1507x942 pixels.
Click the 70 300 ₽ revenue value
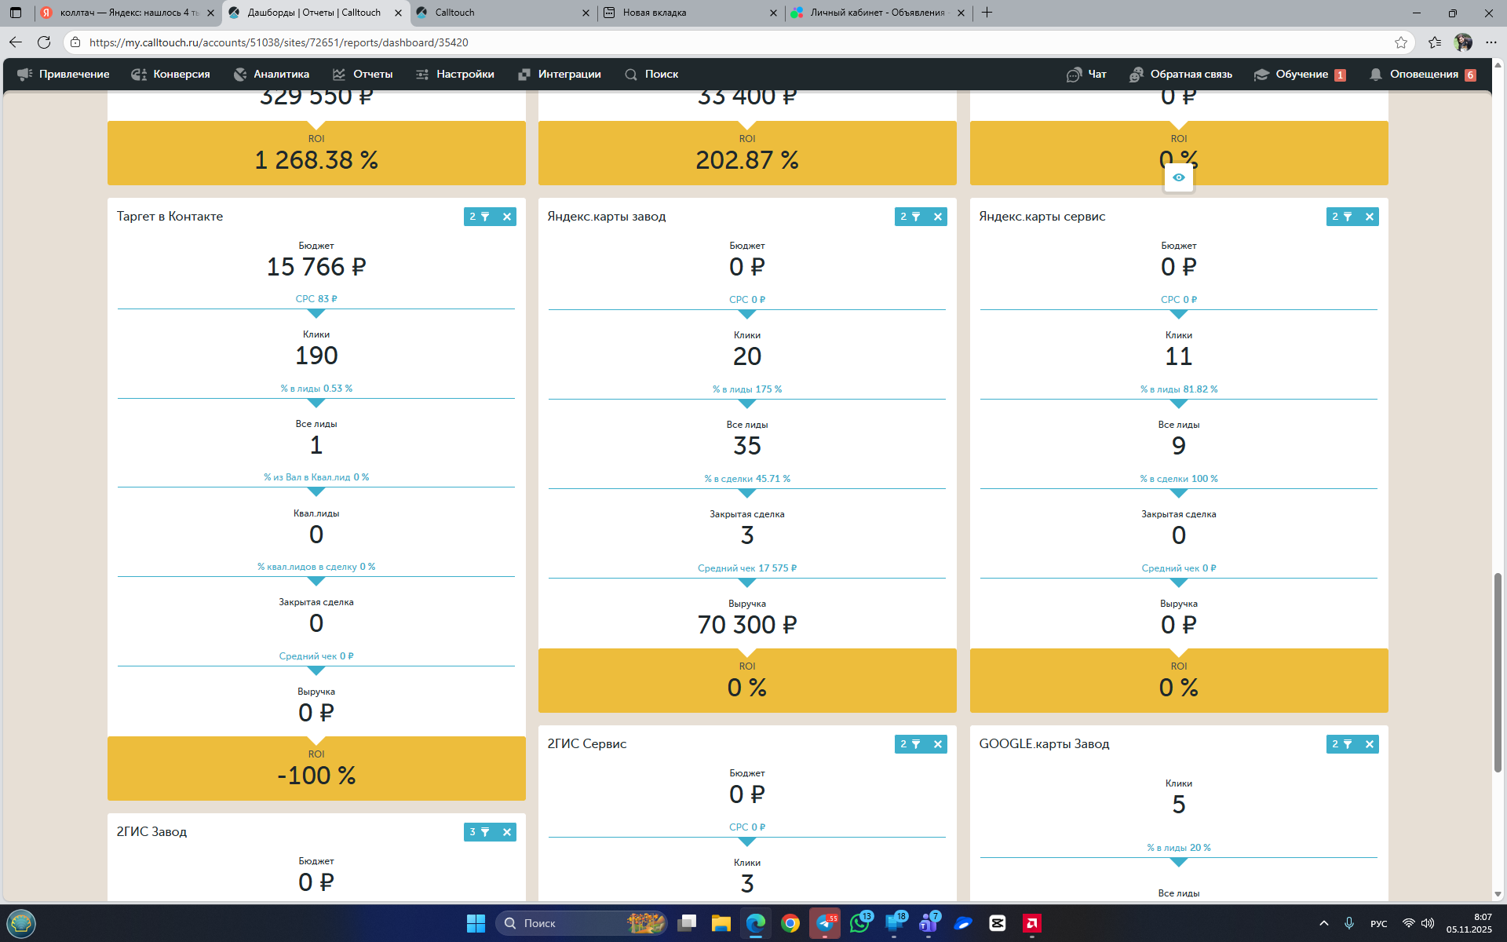pyautogui.click(x=747, y=625)
